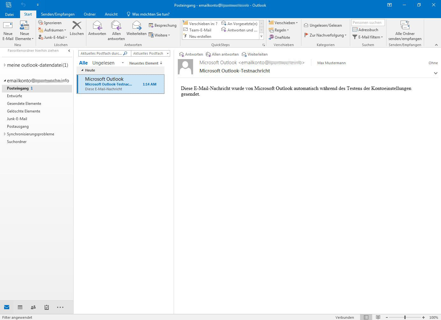Click the Besprechung reply button
Screen dimensions: 441x320
[163, 25]
